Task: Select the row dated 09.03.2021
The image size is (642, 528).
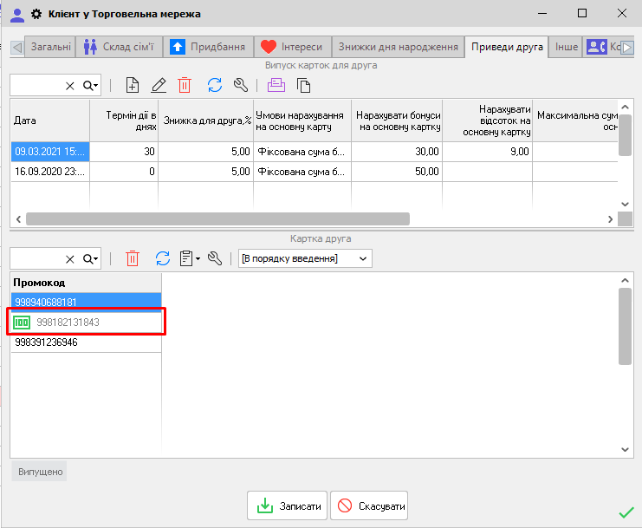Action: 314,152
